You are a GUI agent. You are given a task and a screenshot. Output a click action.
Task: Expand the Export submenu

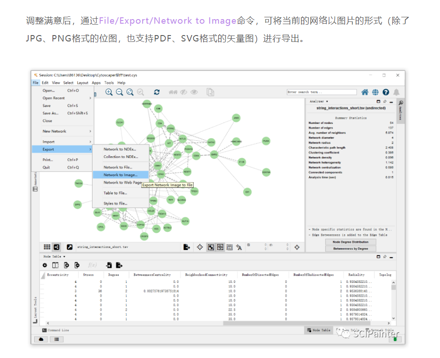63,149
